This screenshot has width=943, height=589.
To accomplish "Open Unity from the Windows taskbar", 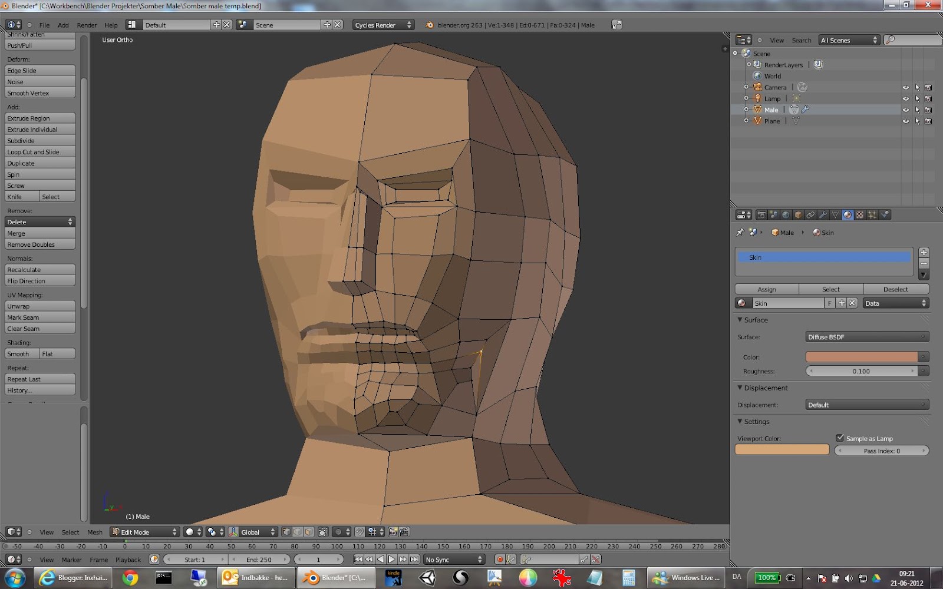I will click(x=427, y=578).
